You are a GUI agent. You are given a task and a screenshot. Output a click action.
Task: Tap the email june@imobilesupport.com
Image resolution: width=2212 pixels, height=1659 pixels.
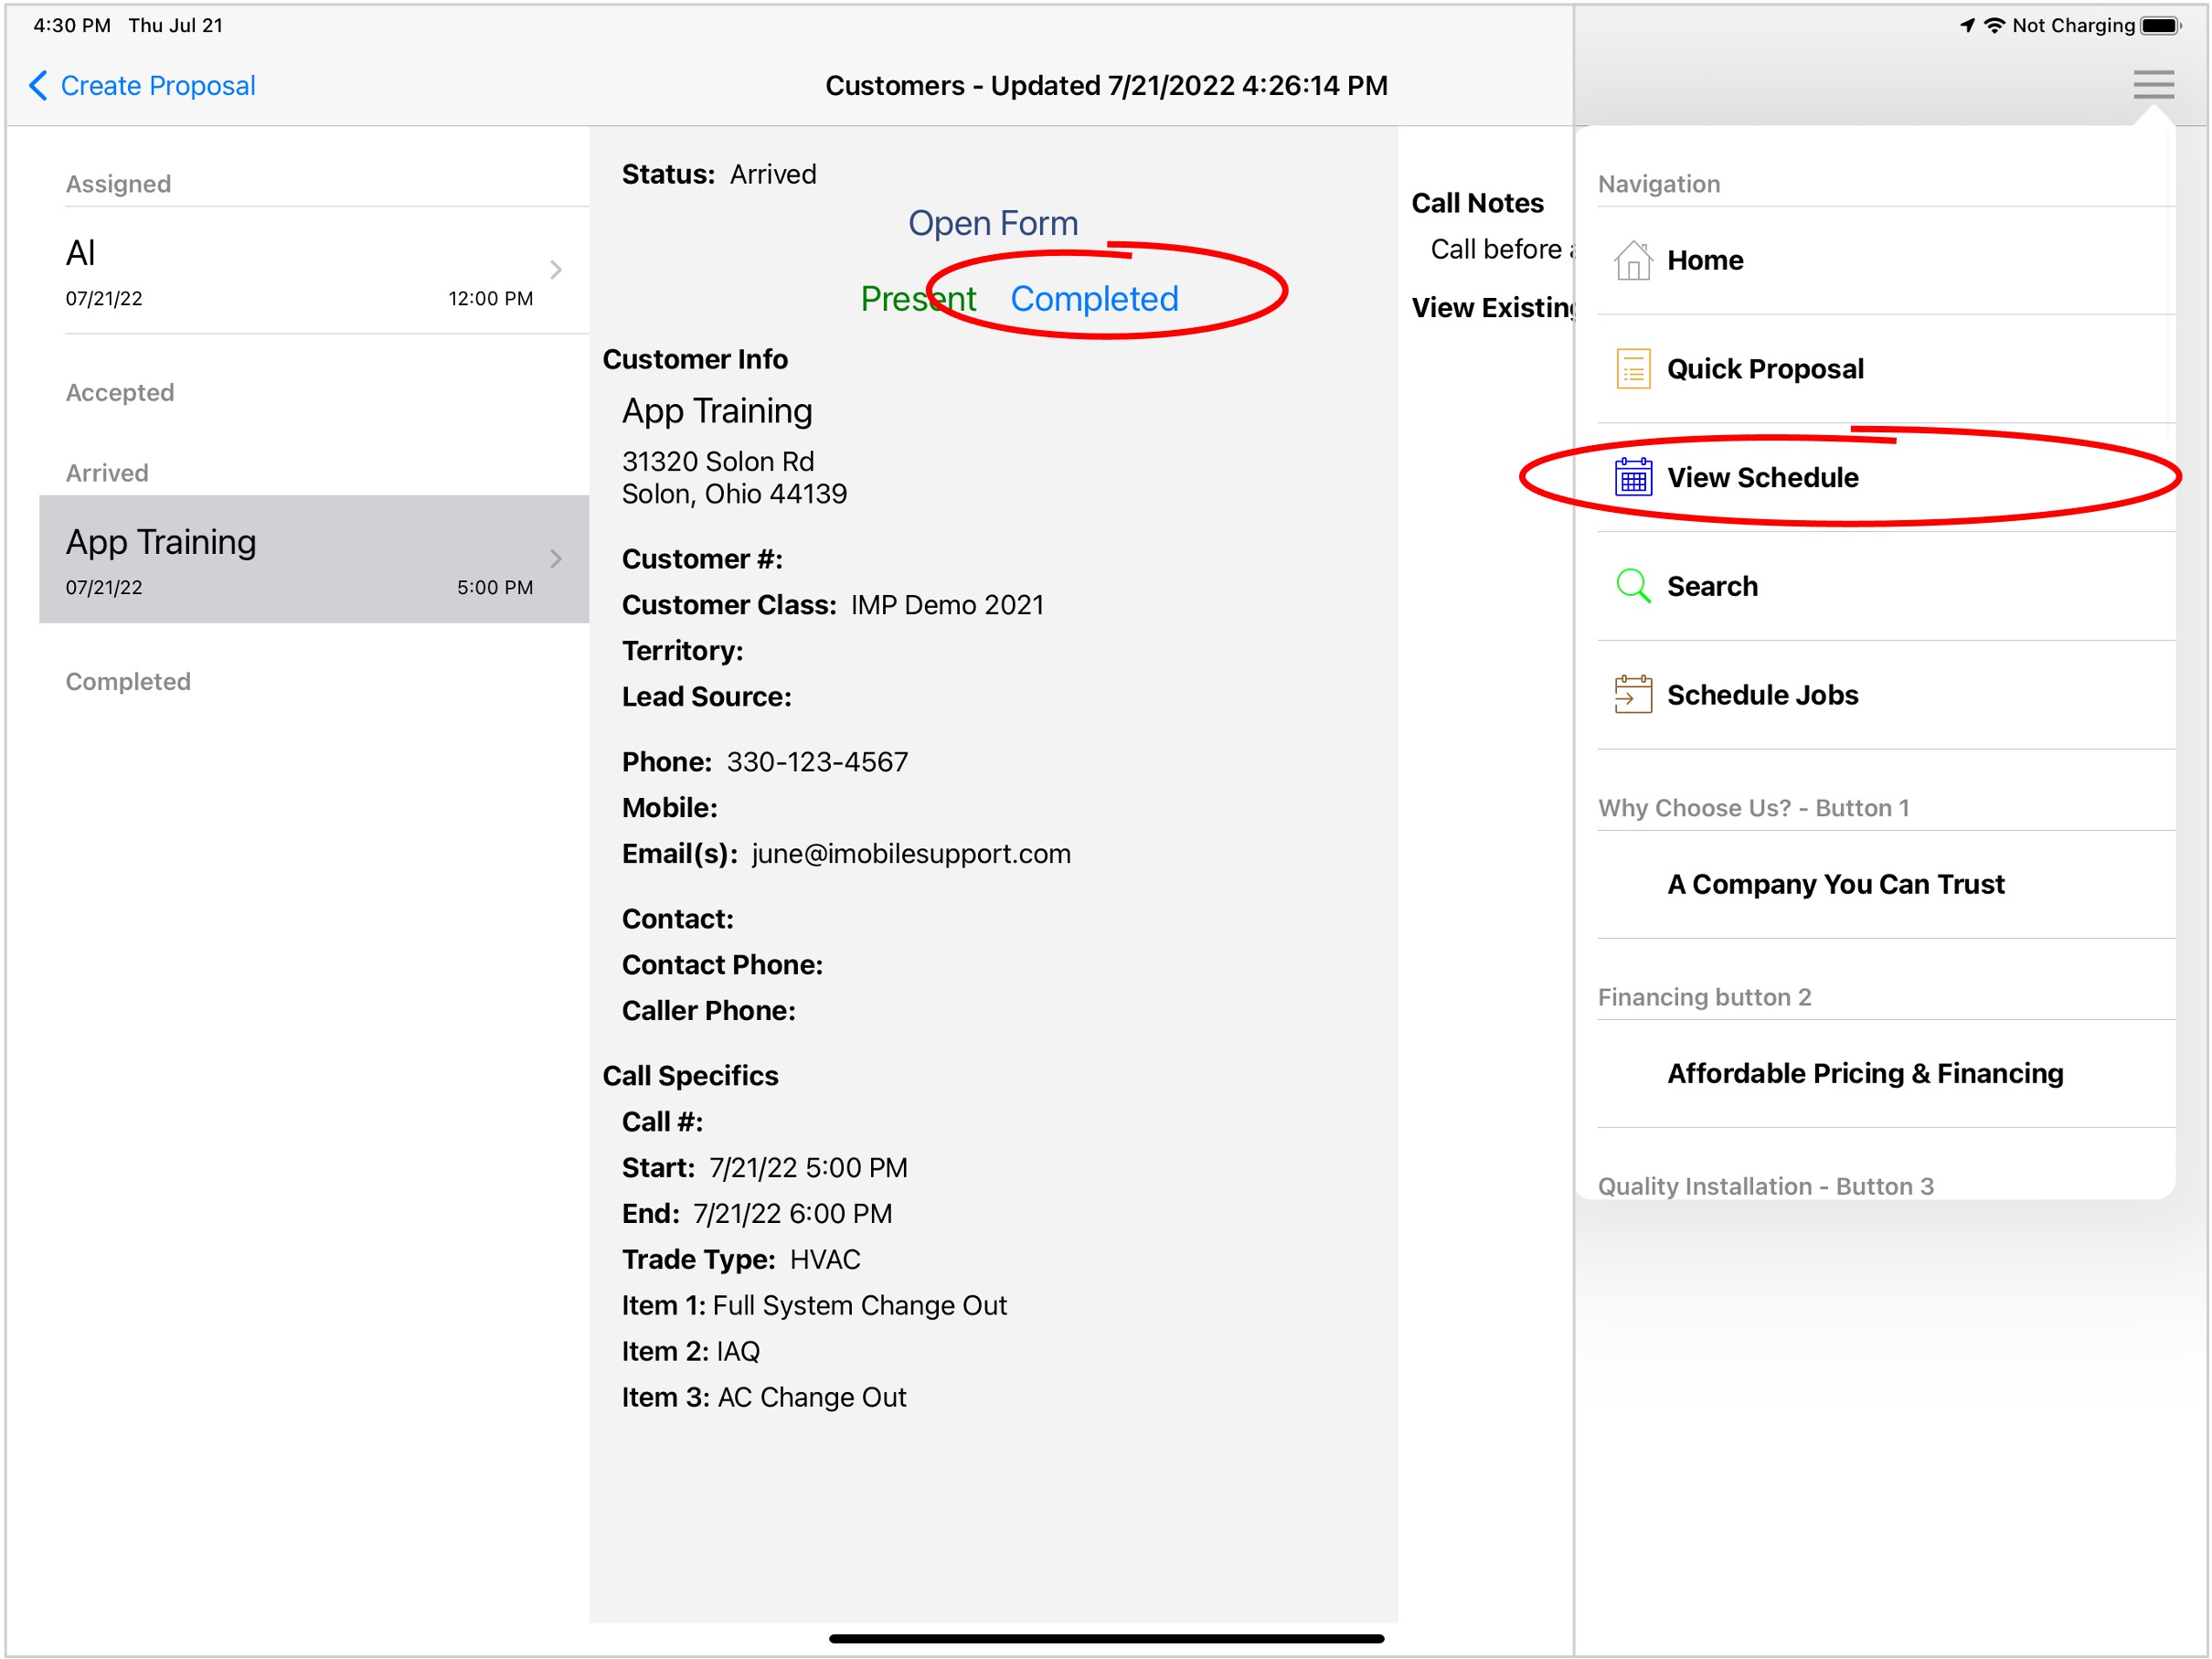911,854
